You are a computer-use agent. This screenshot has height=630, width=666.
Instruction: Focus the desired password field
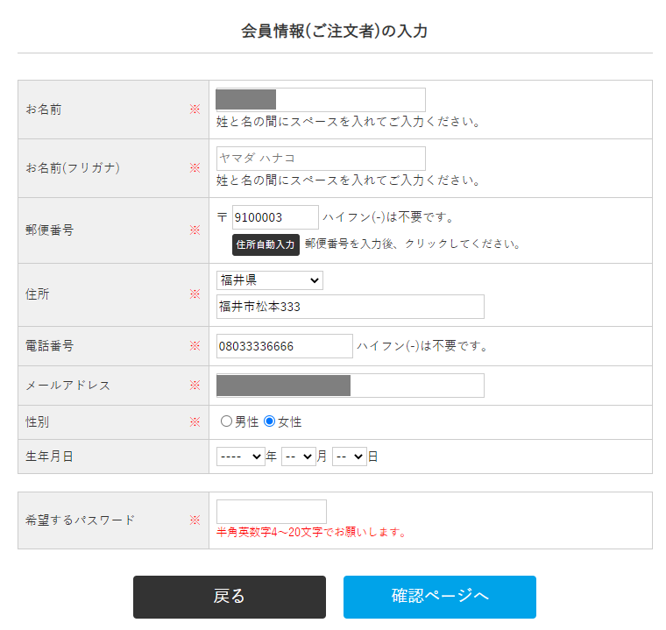click(x=271, y=512)
